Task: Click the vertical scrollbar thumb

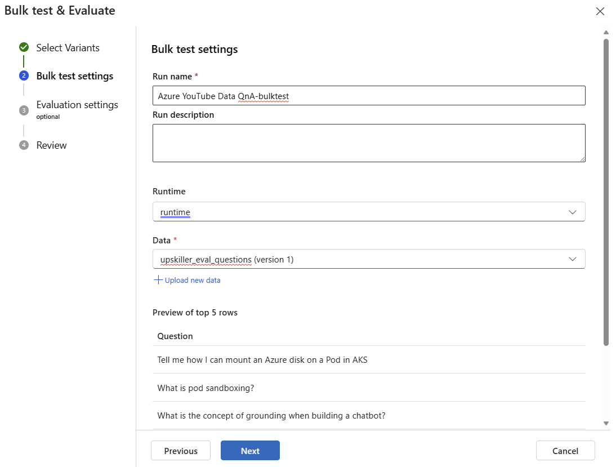Action: tap(606, 186)
